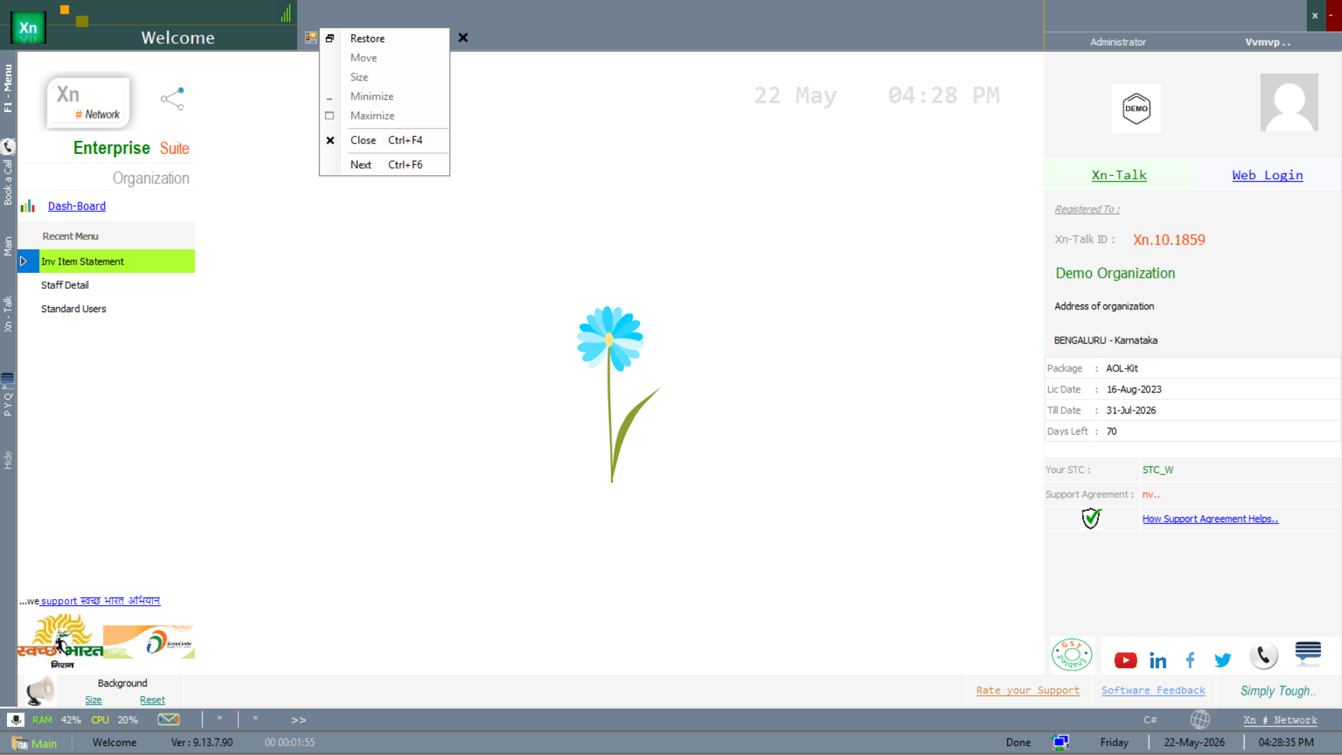Expand the >> arrows in status bar
Viewport: 1342px width, 755px height.
point(299,720)
